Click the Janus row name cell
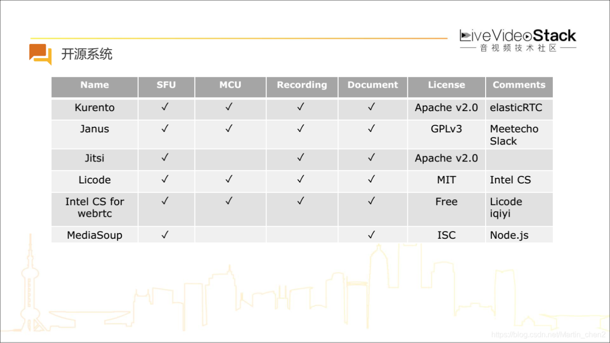The image size is (610, 343). pyautogui.click(x=94, y=134)
